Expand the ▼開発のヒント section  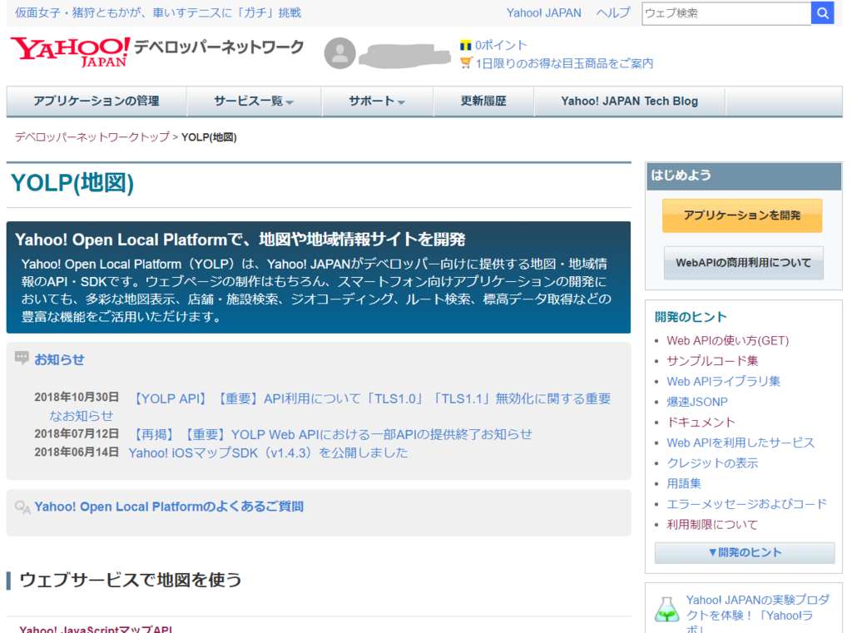click(x=743, y=552)
